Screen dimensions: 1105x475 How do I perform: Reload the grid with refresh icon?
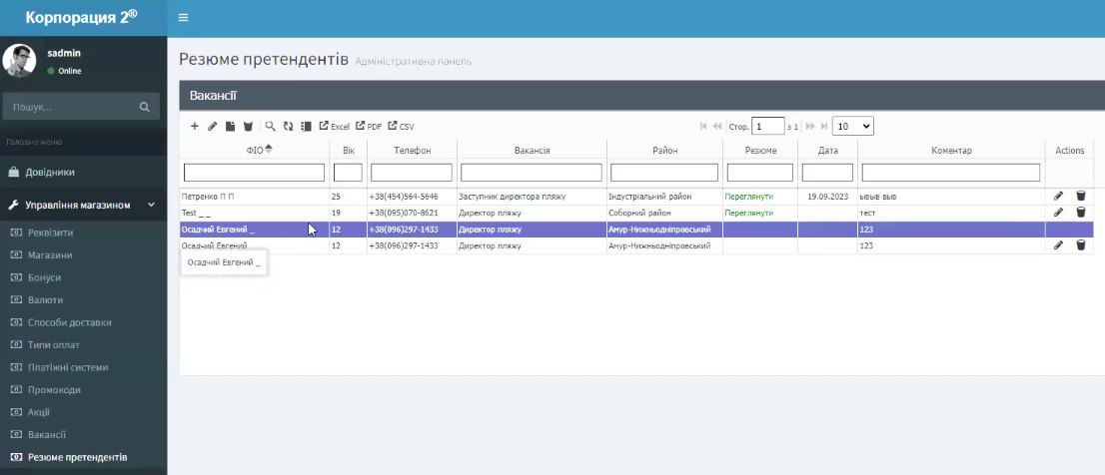tap(288, 127)
